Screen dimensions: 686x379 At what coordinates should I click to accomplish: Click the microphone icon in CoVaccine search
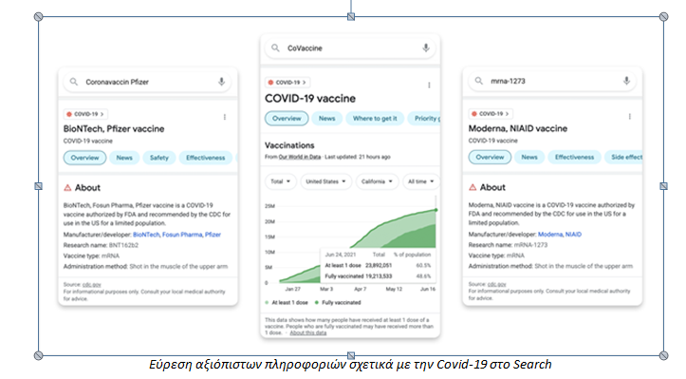coord(426,47)
